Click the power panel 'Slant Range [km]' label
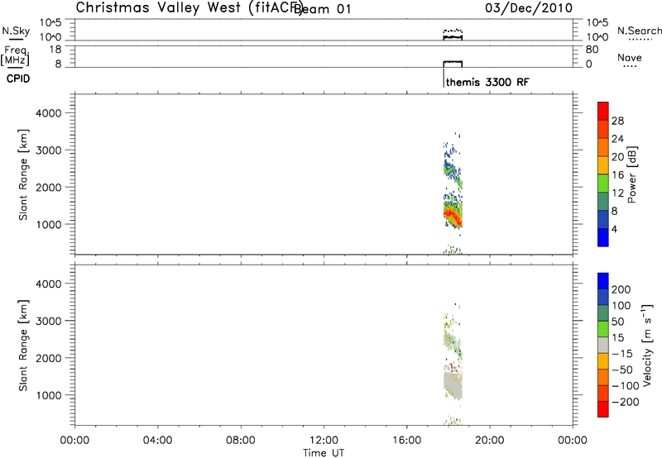Viewport: 662px width, 458px height. pos(23,174)
